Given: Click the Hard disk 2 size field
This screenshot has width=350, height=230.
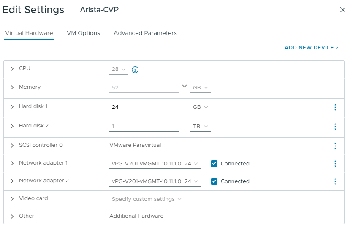Looking at the screenshot, I should tap(144, 127).
